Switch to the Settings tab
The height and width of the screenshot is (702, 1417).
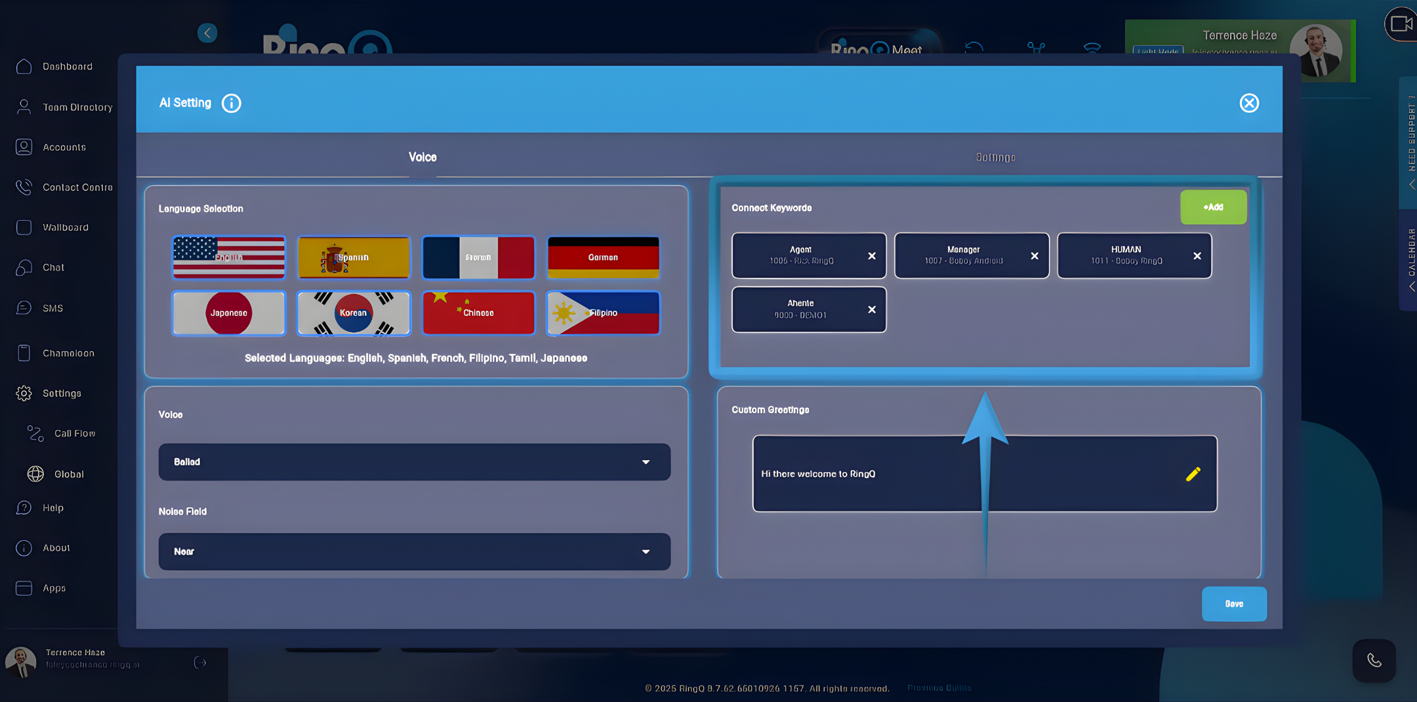(995, 157)
